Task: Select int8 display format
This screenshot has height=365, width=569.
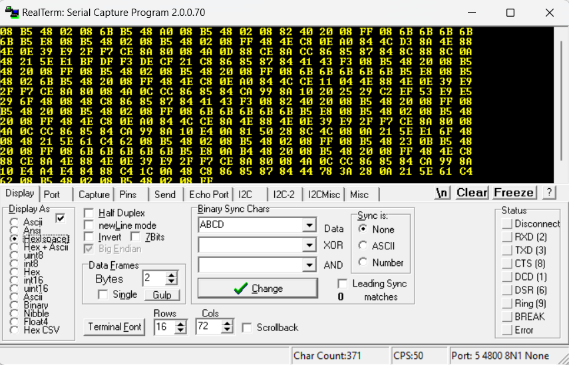Action: point(15,264)
